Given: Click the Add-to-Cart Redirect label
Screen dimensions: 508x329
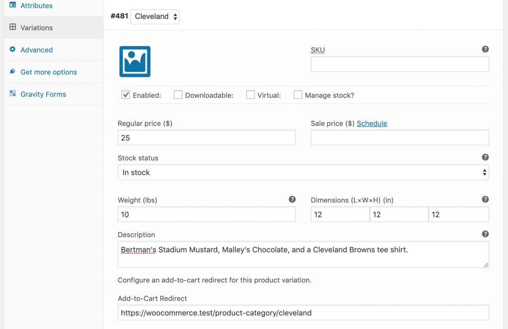Looking at the screenshot, I should (152, 299).
